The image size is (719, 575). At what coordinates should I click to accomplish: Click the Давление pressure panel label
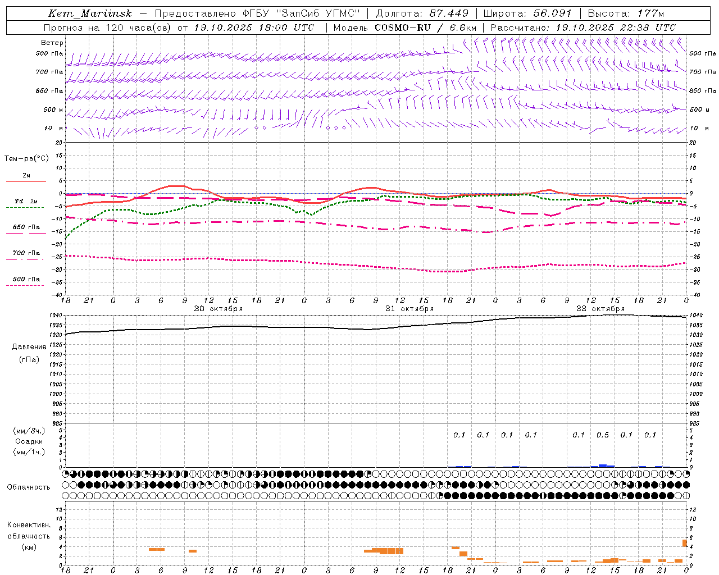tap(29, 346)
